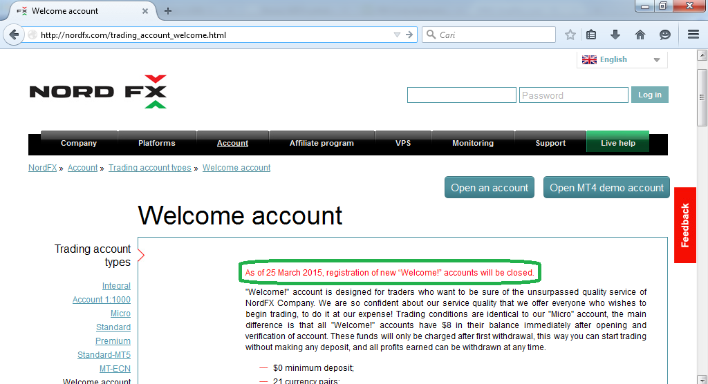Click the green Live help tab
This screenshot has height=384, width=708.
(x=617, y=143)
